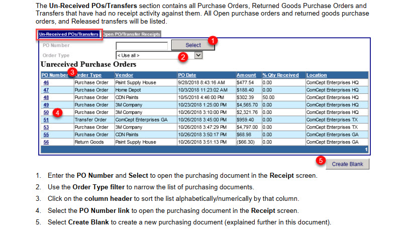Click the PO Number text field
This screenshot has height=233, width=397.
pyautogui.click(x=141, y=46)
